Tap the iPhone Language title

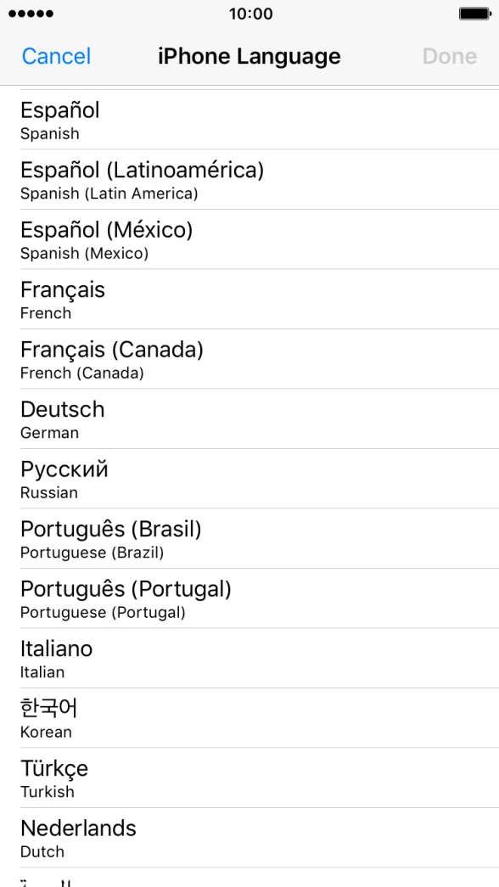click(x=249, y=57)
